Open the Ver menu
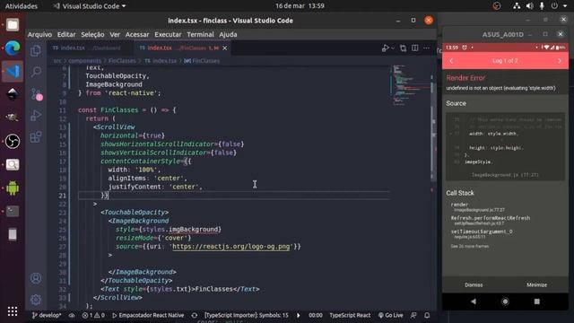574x323 pixels. click(x=115, y=34)
